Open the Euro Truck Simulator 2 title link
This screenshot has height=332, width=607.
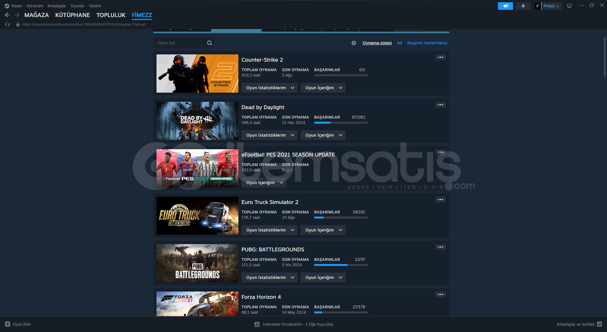coord(270,202)
